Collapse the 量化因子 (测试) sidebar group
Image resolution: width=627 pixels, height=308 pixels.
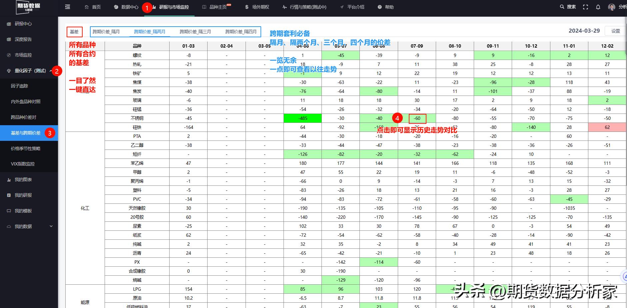point(51,71)
